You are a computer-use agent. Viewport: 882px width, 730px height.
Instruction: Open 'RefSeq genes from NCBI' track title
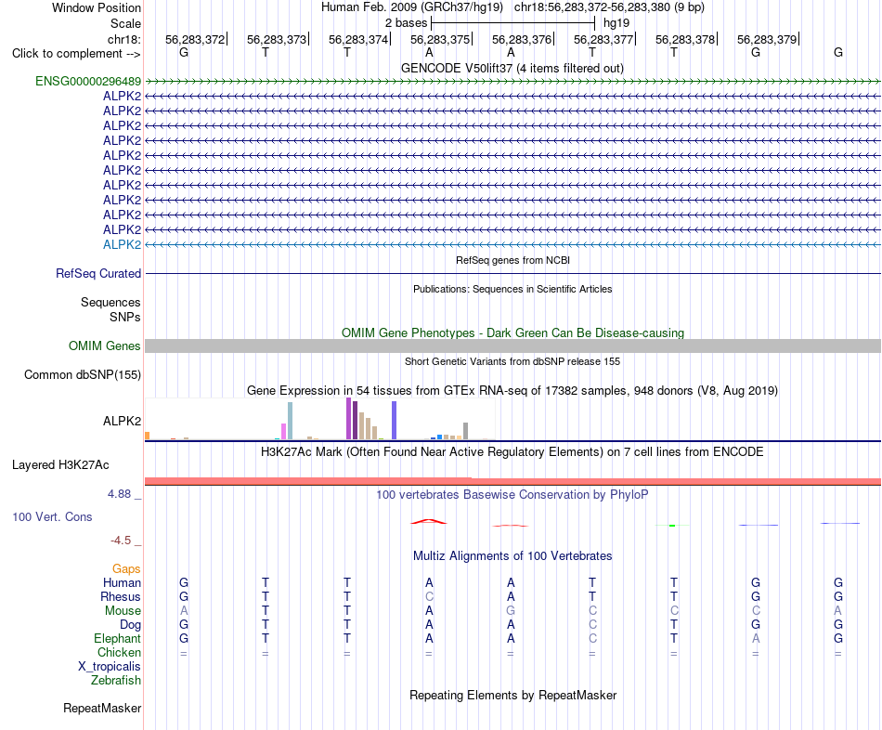(x=512, y=260)
